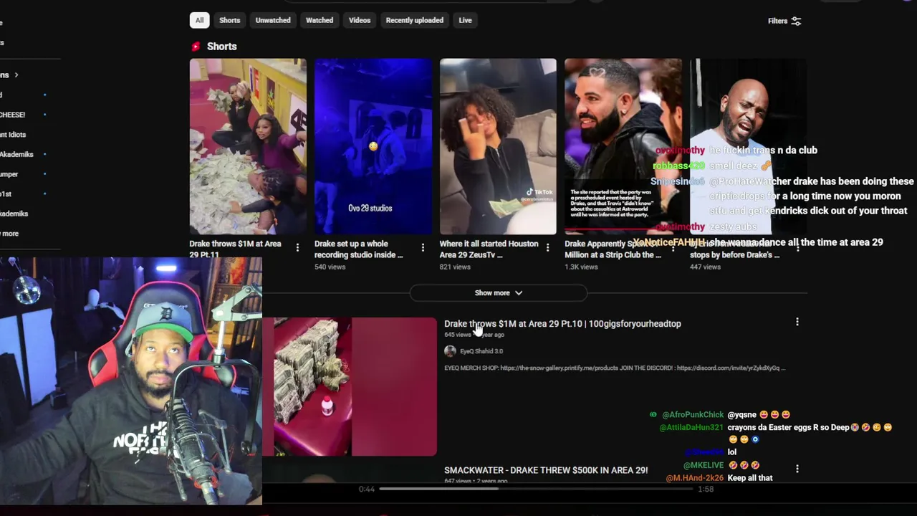
Task: Open the Shorts section heading
Action: 221,47
